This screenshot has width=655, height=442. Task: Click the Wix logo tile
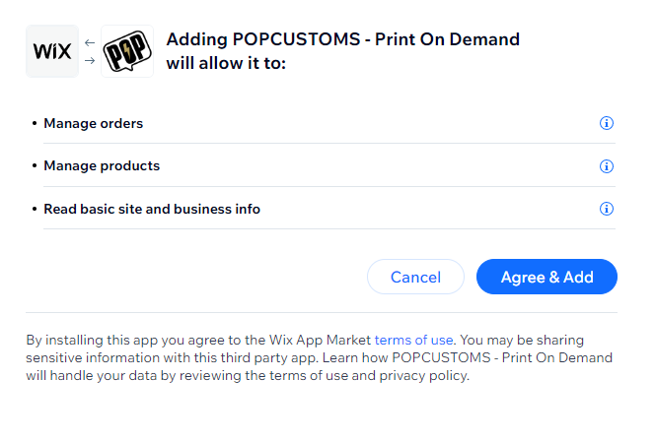tap(52, 51)
